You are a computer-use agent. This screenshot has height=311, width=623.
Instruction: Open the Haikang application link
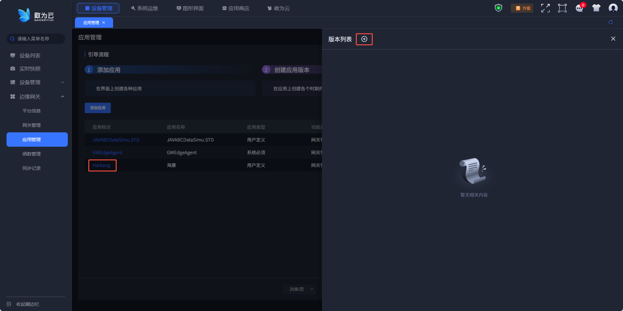(101, 165)
